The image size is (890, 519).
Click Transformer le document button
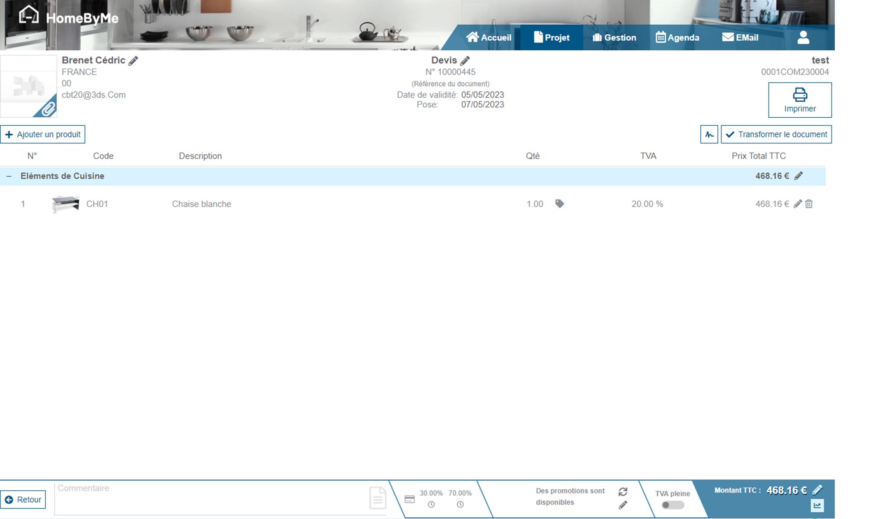pyautogui.click(x=776, y=134)
